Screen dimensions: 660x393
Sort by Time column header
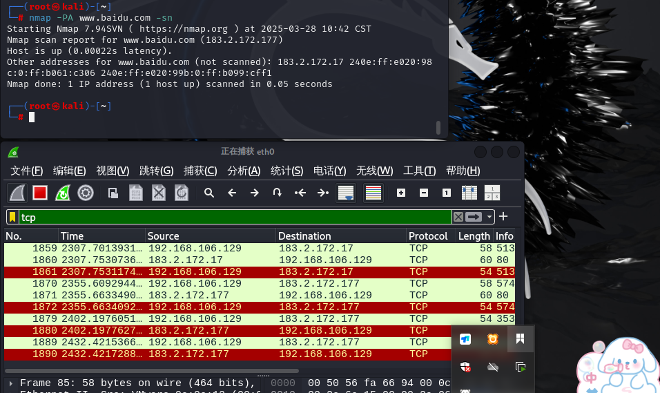tap(101, 236)
